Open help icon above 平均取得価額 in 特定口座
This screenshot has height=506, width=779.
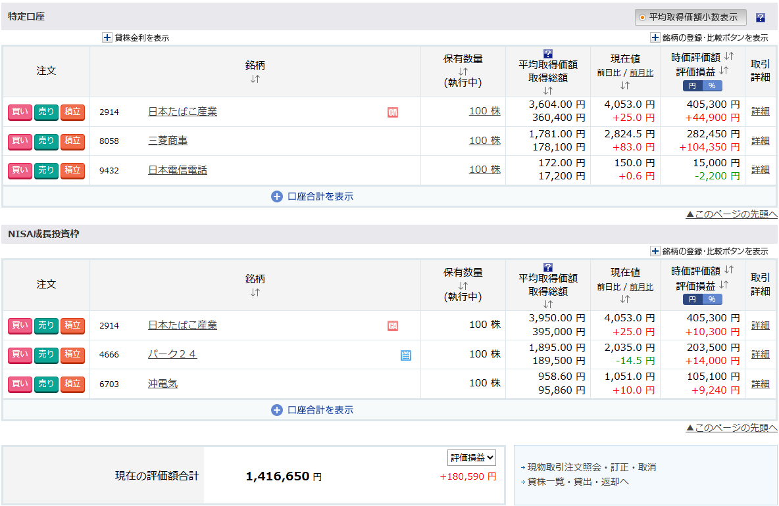pyautogui.click(x=548, y=54)
